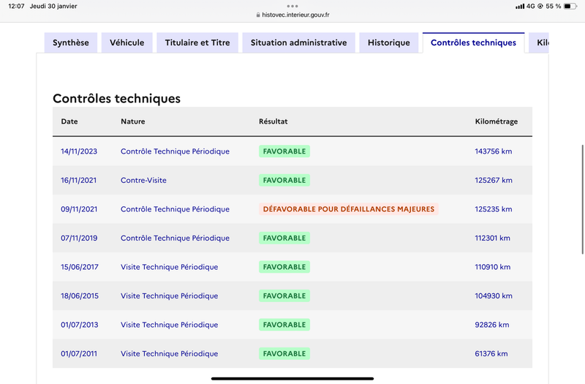Click the 125235 km mileage value
The width and height of the screenshot is (585, 384).
pos(493,209)
